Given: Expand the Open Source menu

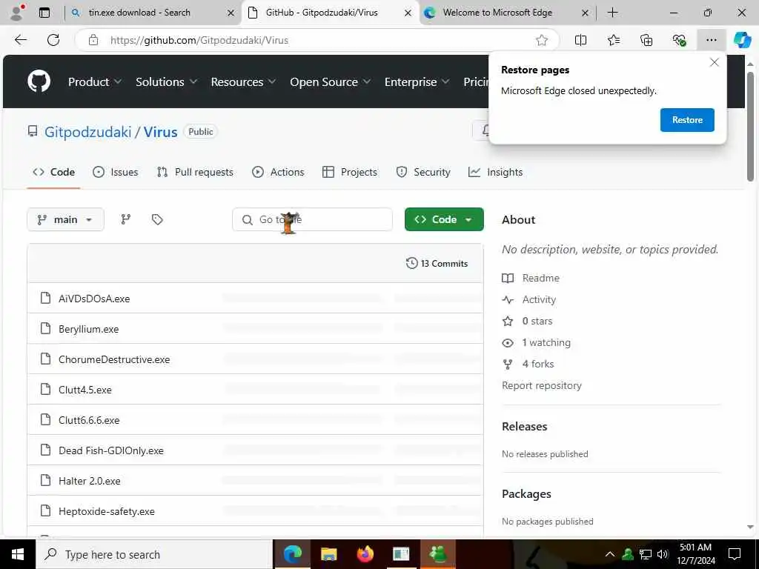Looking at the screenshot, I should [330, 81].
